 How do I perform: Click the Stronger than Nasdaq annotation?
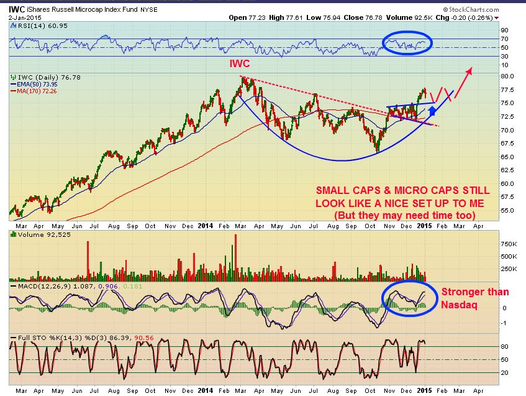[x=474, y=298]
